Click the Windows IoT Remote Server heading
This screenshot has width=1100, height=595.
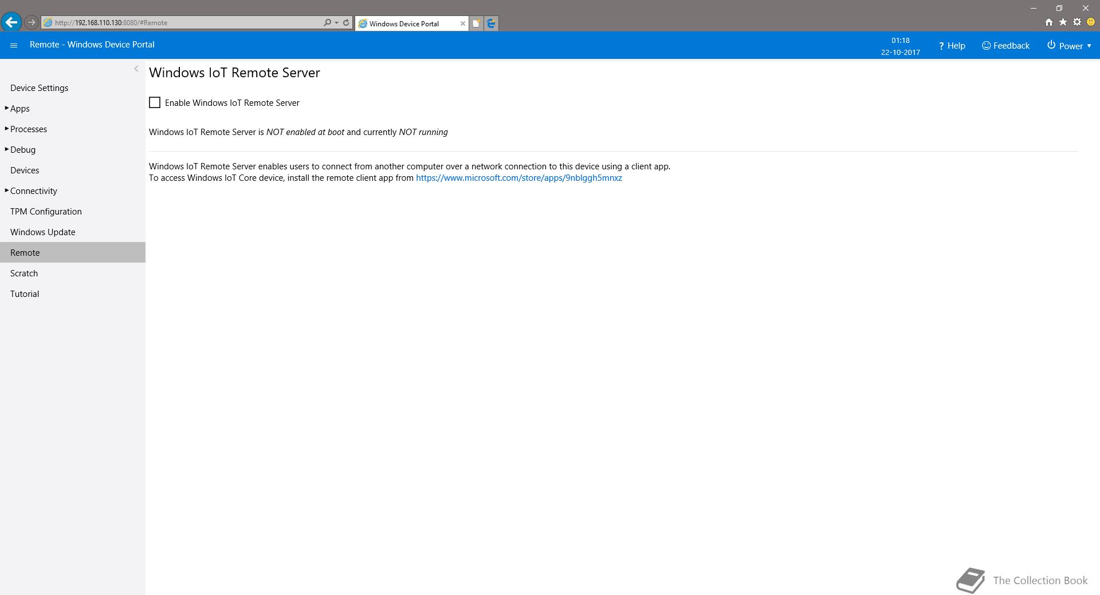[234, 73]
